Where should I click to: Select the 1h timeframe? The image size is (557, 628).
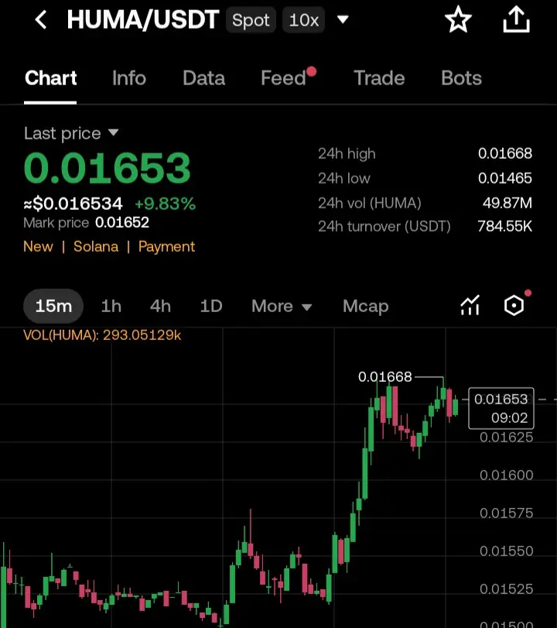tap(111, 307)
